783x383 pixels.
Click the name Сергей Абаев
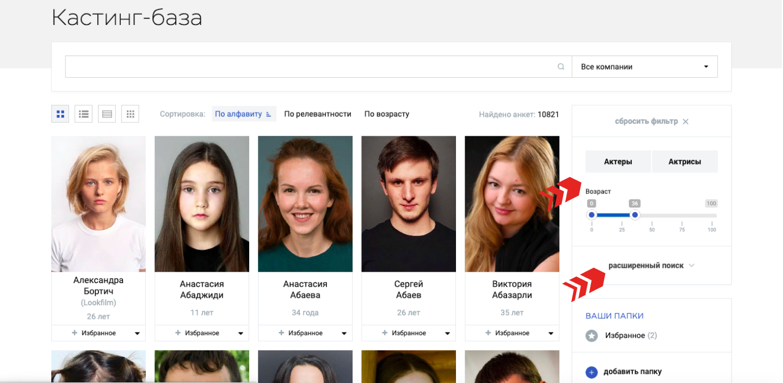(x=409, y=290)
